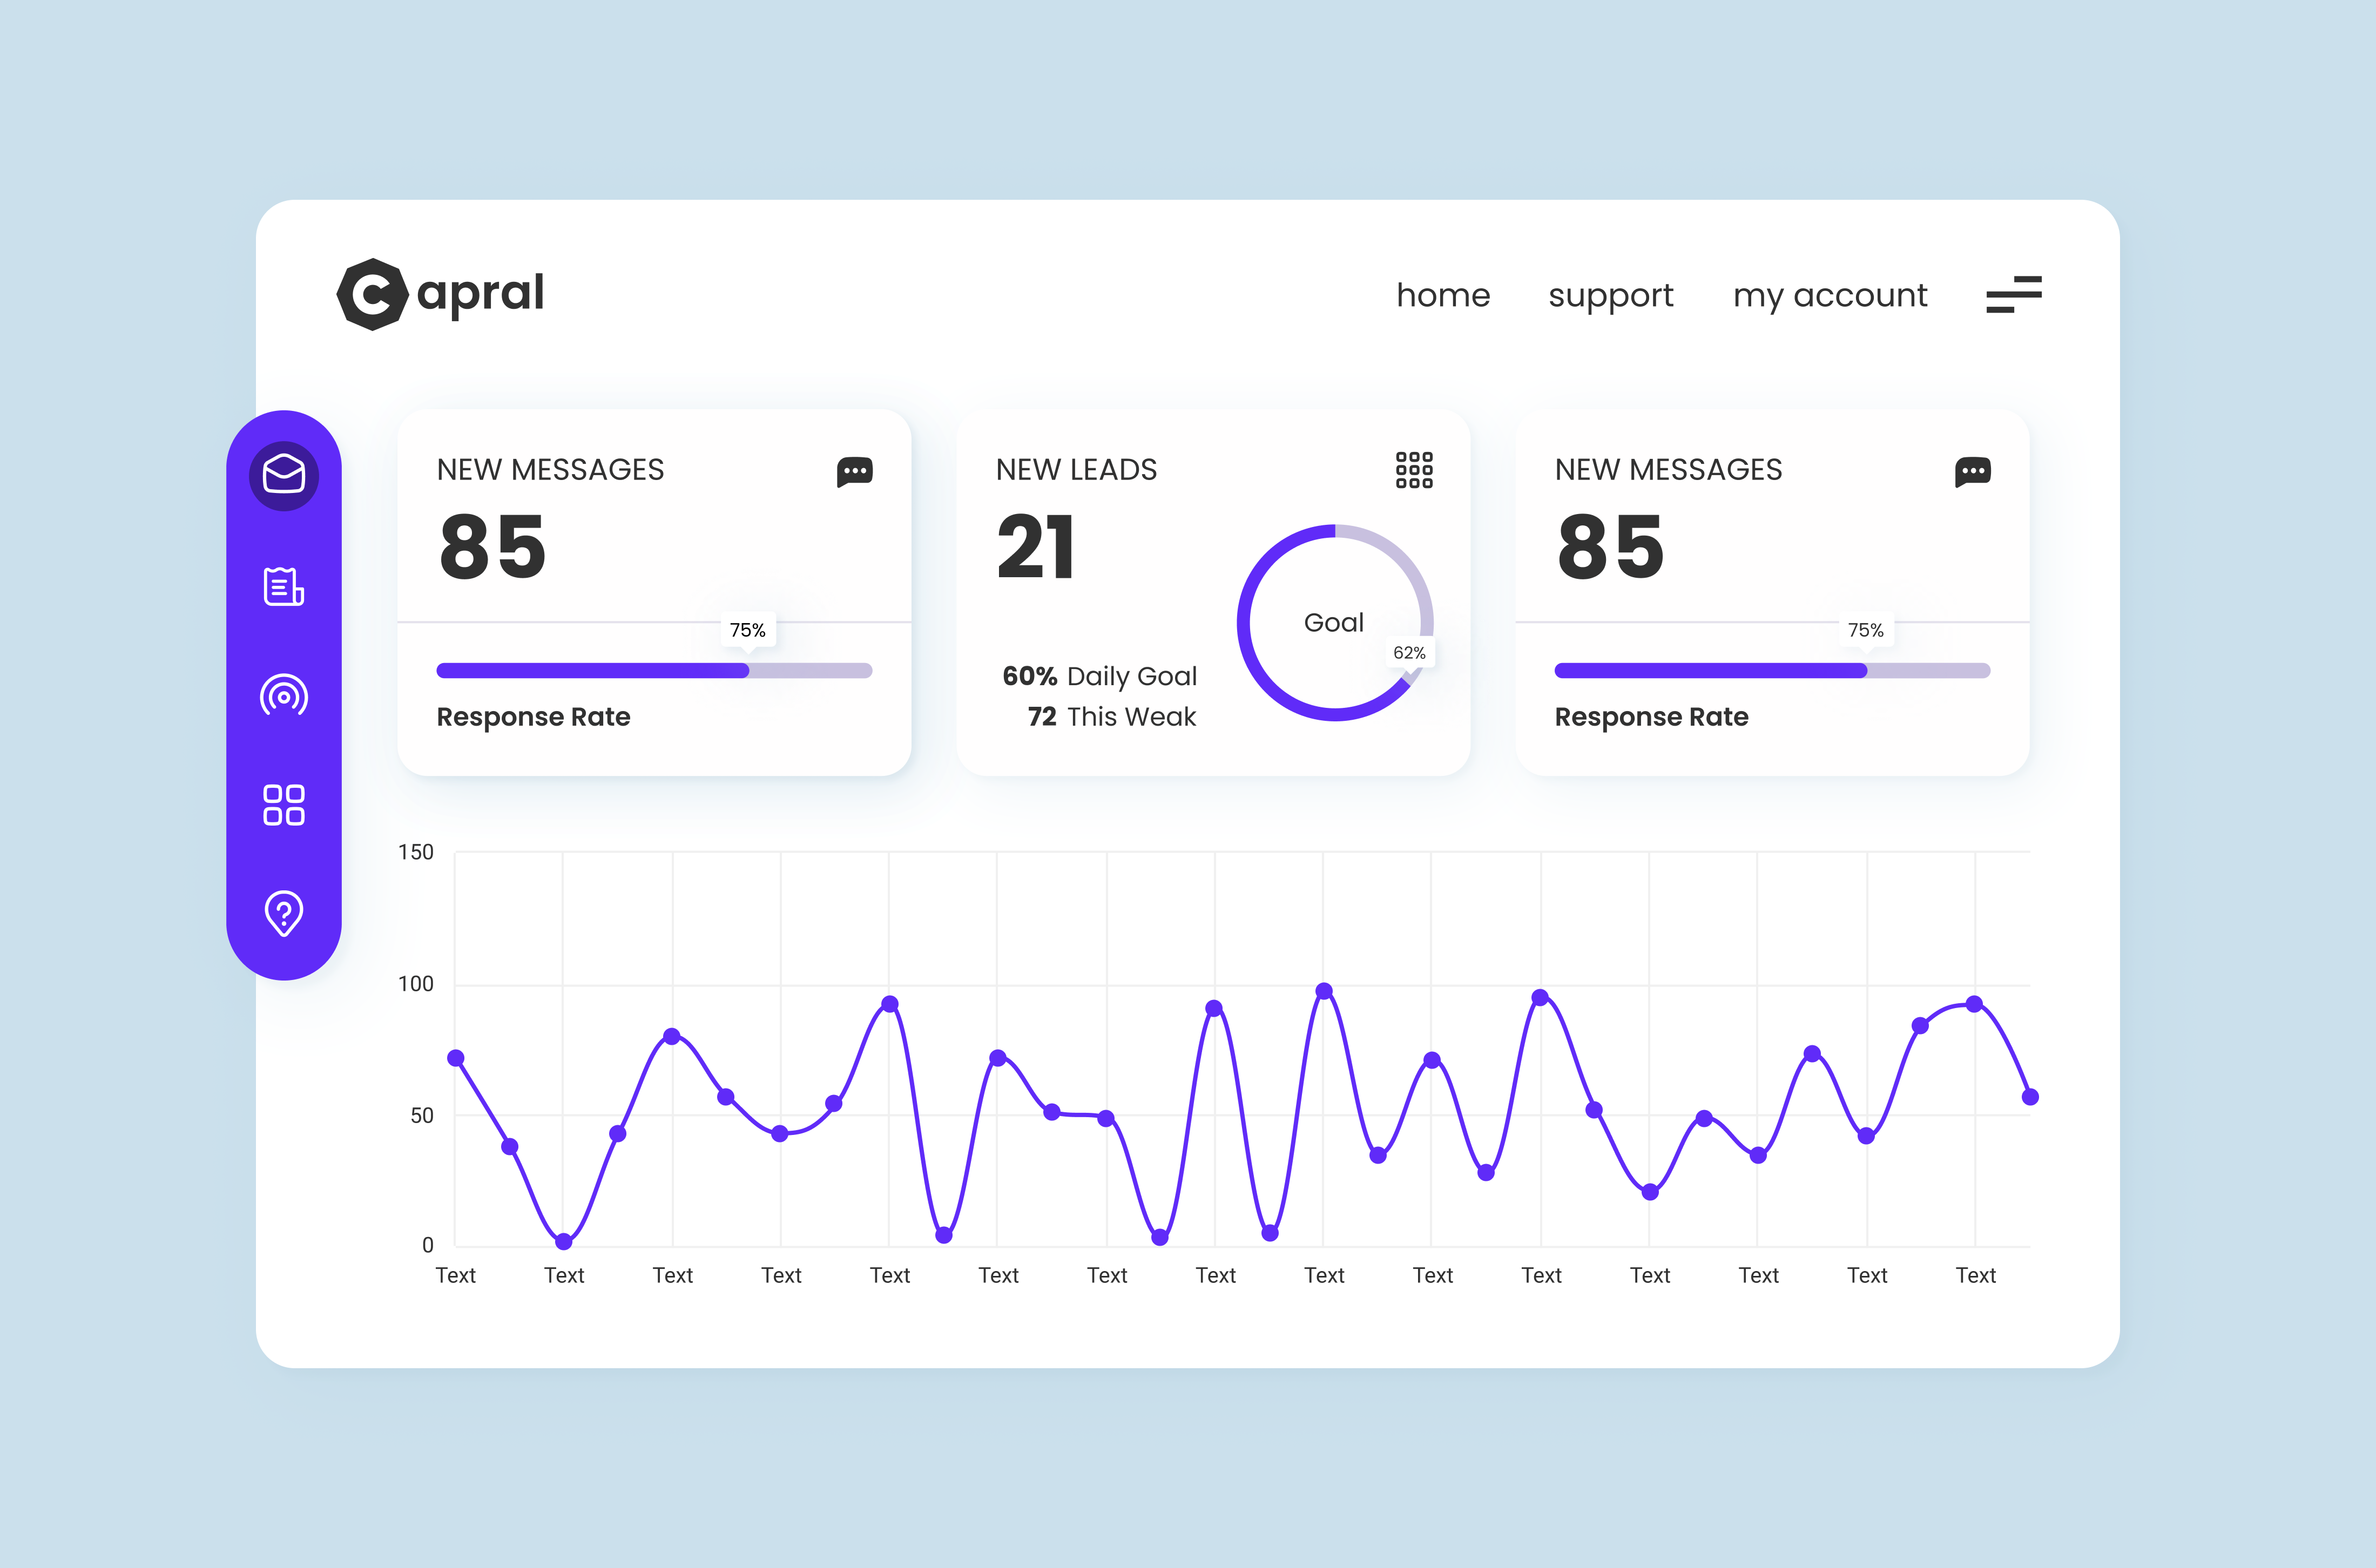
Task: Click the 75% tooltip on the first card
Action: coord(747,630)
